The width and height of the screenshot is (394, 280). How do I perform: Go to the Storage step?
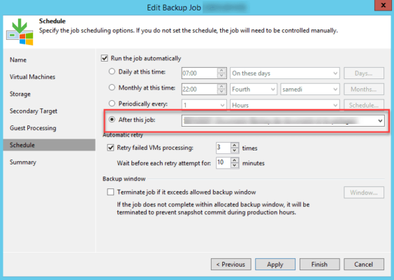point(20,94)
